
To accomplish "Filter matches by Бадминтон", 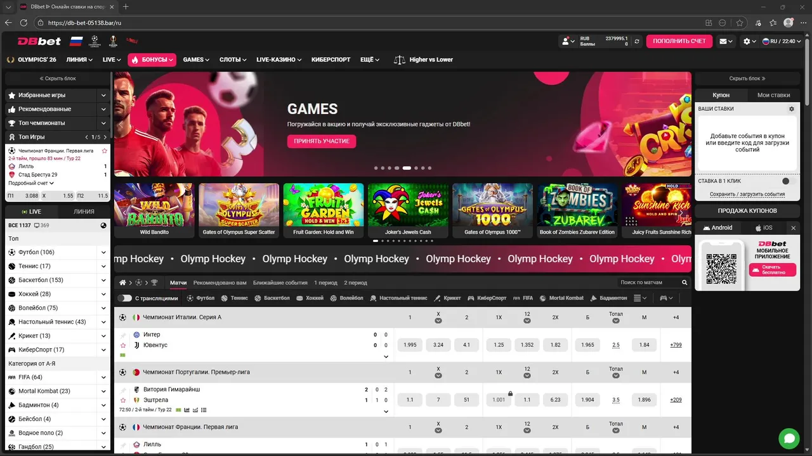I will [x=608, y=298].
